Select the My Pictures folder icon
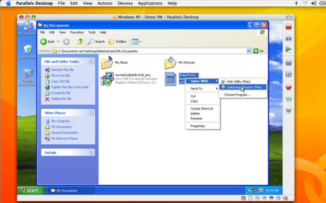326x203 pixels. [x=170, y=63]
